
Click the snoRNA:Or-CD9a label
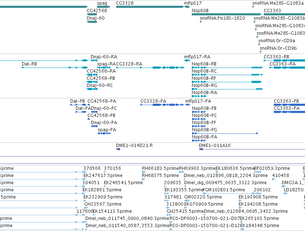coord(277,41)
